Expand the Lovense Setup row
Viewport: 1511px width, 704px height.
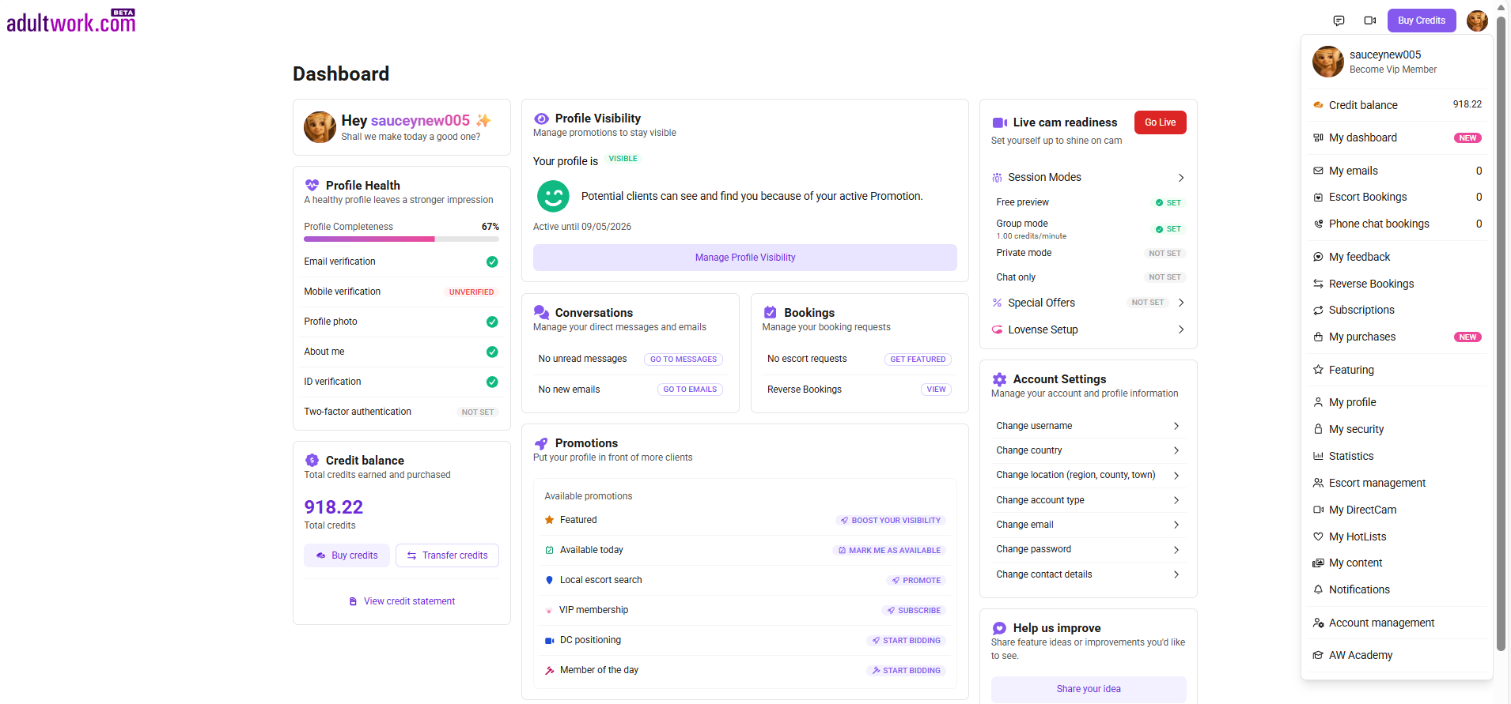pos(1180,329)
